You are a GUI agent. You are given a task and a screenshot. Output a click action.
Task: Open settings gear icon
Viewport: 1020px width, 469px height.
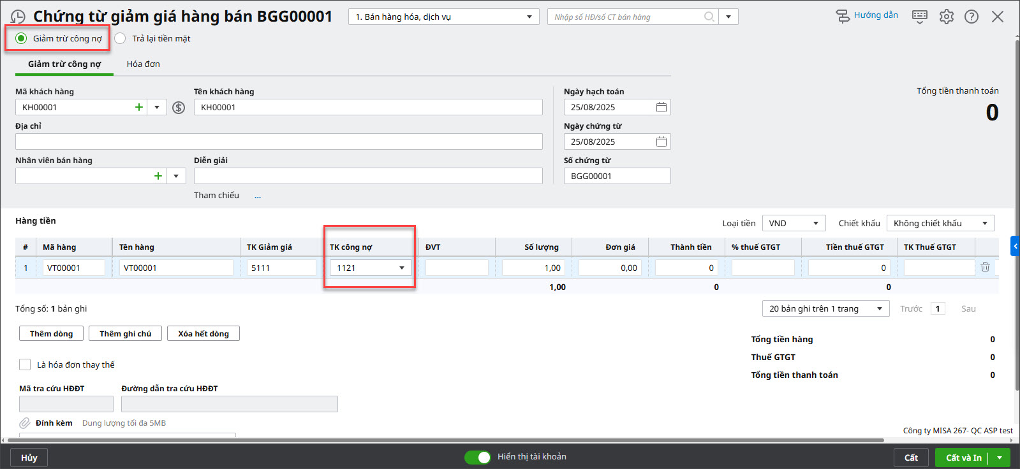(946, 17)
